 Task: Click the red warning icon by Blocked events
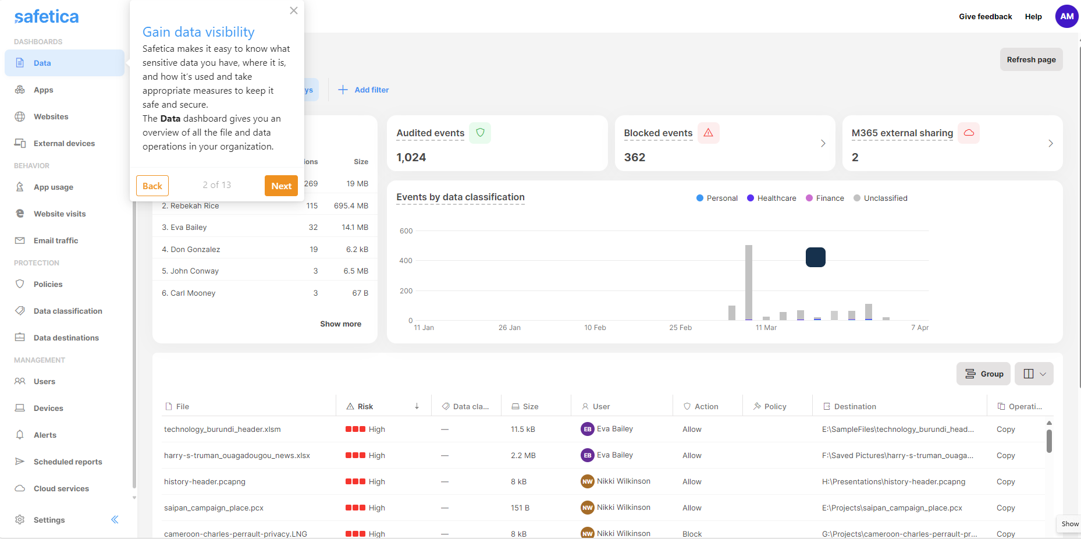click(x=708, y=133)
